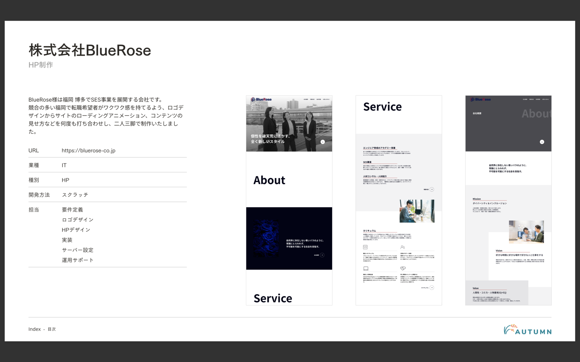
Task: Open the https://bluerose-co.jp URL
Action: click(x=88, y=150)
